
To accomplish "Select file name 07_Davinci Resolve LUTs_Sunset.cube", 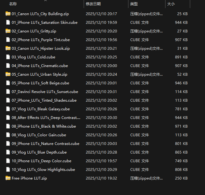I will tap(45, 91).
